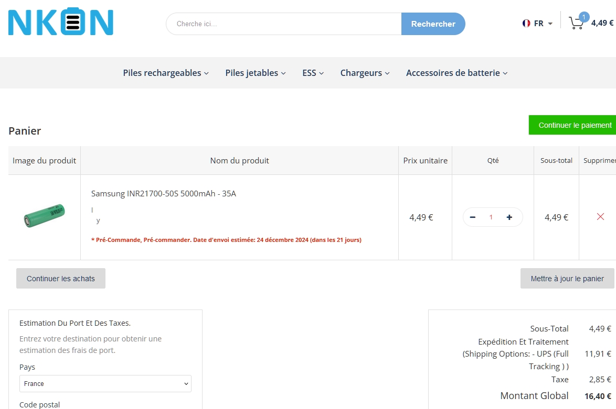Open the shopping cart icon
616x409 pixels.
tap(577, 23)
